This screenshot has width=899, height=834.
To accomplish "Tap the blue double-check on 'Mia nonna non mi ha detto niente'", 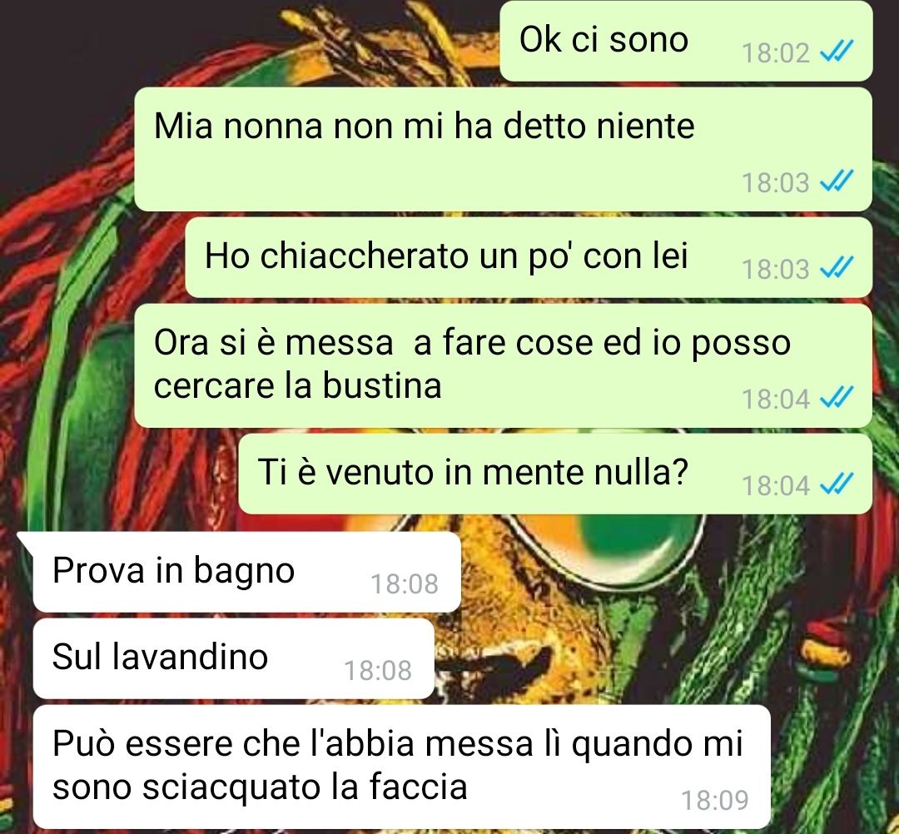I will click(837, 181).
